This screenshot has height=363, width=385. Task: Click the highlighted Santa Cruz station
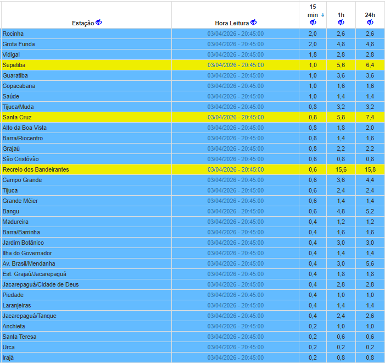click(17, 117)
